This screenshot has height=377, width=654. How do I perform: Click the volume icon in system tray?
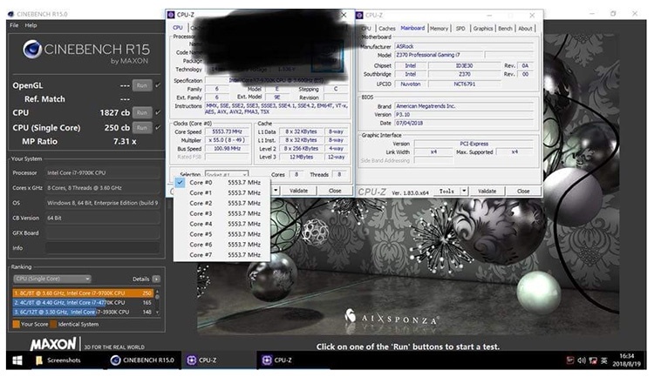click(582, 360)
